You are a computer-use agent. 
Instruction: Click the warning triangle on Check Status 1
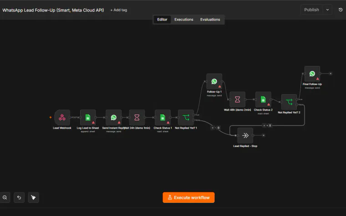168,122
